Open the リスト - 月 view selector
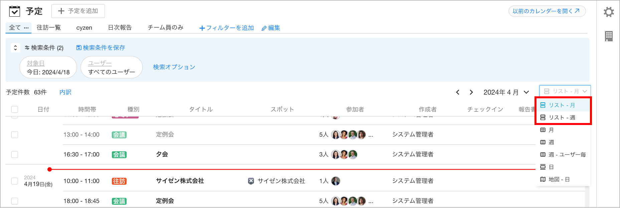The height and width of the screenshot is (208, 620). (x=565, y=91)
